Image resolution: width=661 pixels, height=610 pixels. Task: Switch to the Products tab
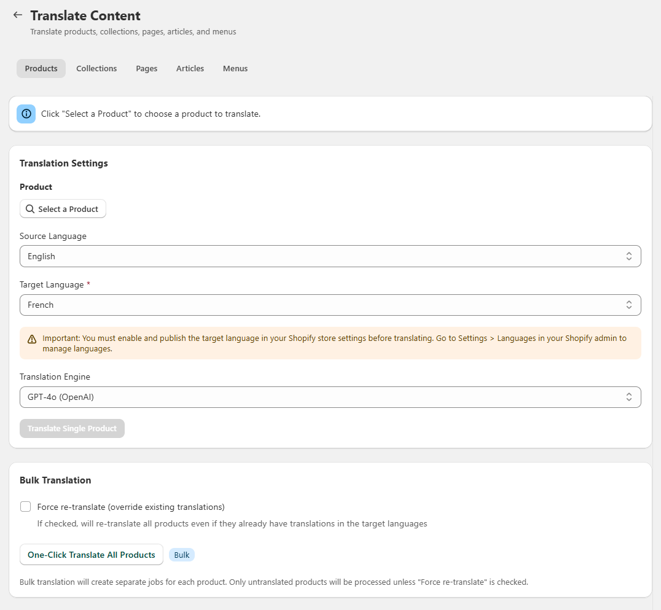coord(41,69)
